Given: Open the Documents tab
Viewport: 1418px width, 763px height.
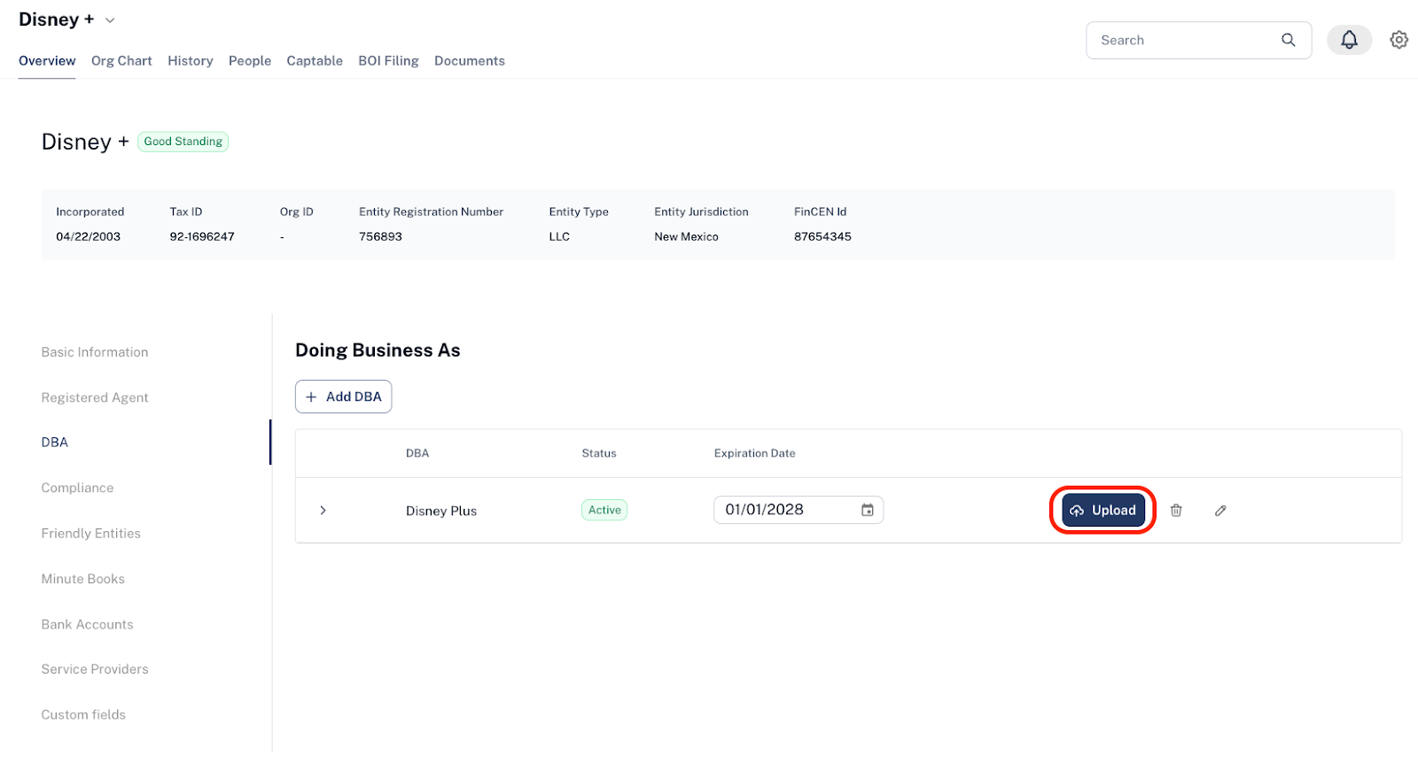Looking at the screenshot, I should click(470, 61).
